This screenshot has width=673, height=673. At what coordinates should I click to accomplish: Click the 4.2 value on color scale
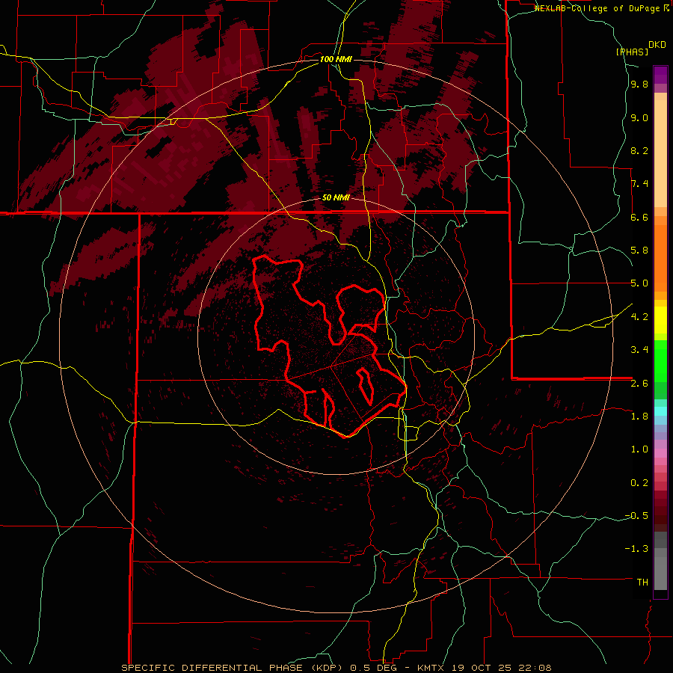[x=639, y=317]
